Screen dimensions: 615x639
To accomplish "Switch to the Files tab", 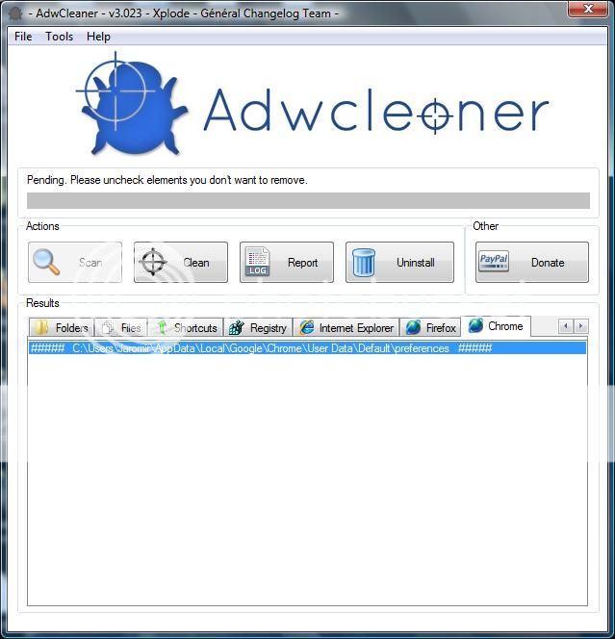I will (121, 327).
